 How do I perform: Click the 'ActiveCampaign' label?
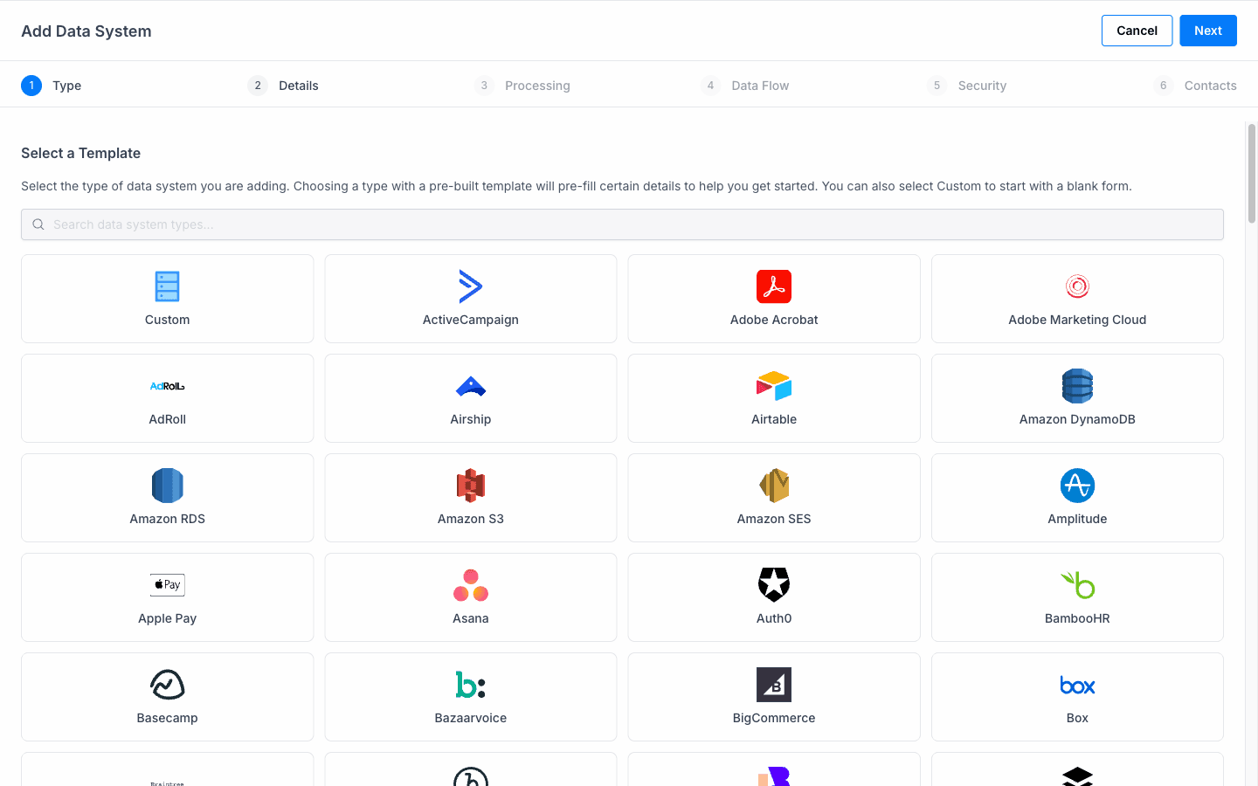(x=470, y=320)
